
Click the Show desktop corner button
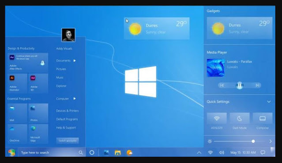[x=273, y=152]
